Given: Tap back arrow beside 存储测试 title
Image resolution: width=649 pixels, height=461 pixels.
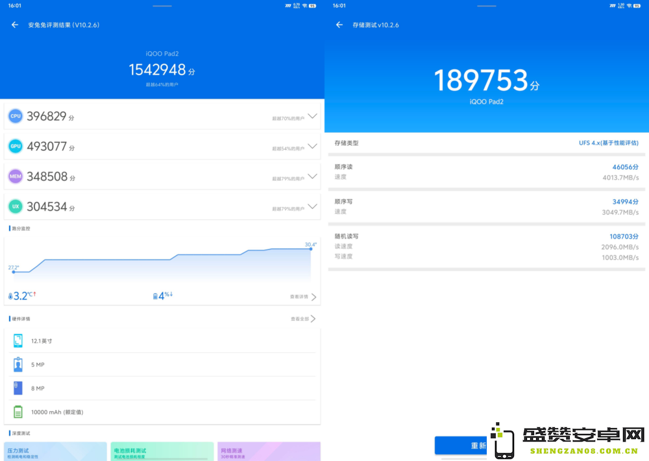Looking at the screenshot, I should click(339, 25).
